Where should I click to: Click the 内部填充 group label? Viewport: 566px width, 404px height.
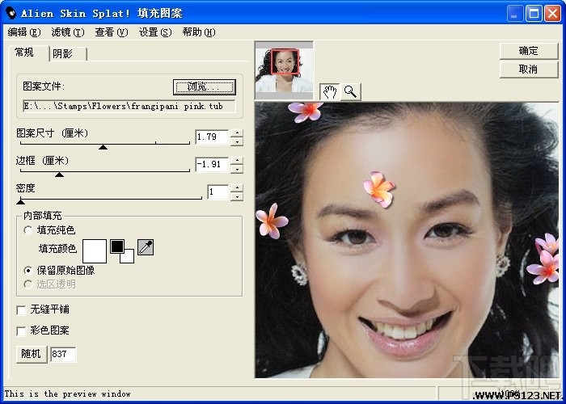(43, 216)
